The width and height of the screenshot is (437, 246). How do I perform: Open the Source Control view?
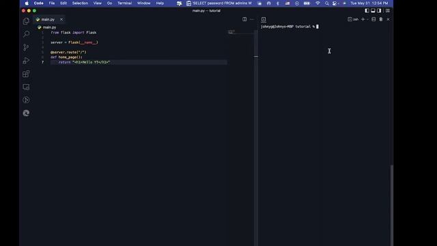coord(26,47)
